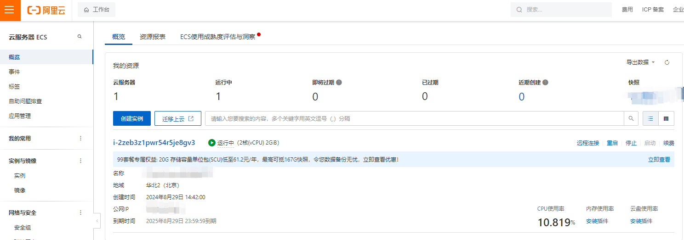Click the 华北2（北京） region text
Viewport: 684px width, 240px height.
coord(162,185)
